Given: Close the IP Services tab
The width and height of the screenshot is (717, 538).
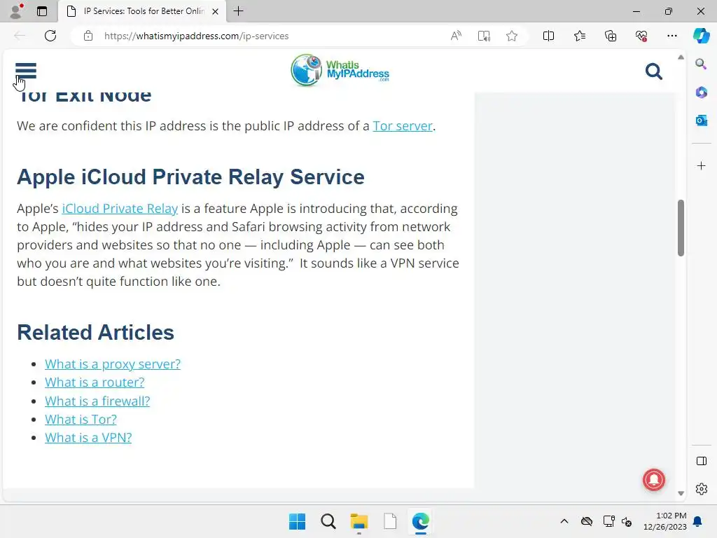Looking at the screenshot, I should [215, 11].
